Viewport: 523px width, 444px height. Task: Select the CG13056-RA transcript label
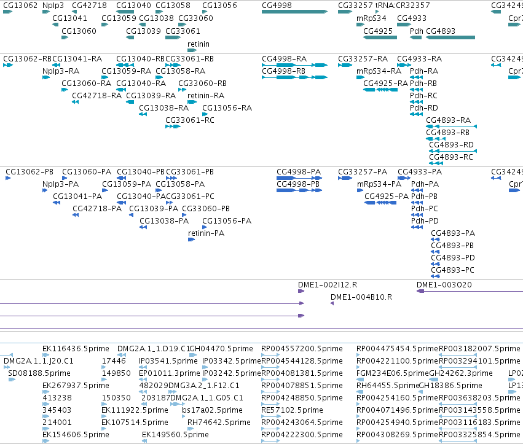(227, 108)
